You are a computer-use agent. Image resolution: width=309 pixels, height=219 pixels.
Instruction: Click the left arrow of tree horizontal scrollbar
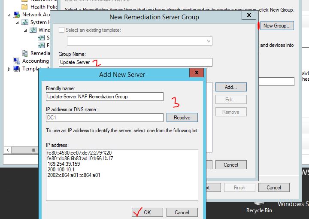[7, 150]
